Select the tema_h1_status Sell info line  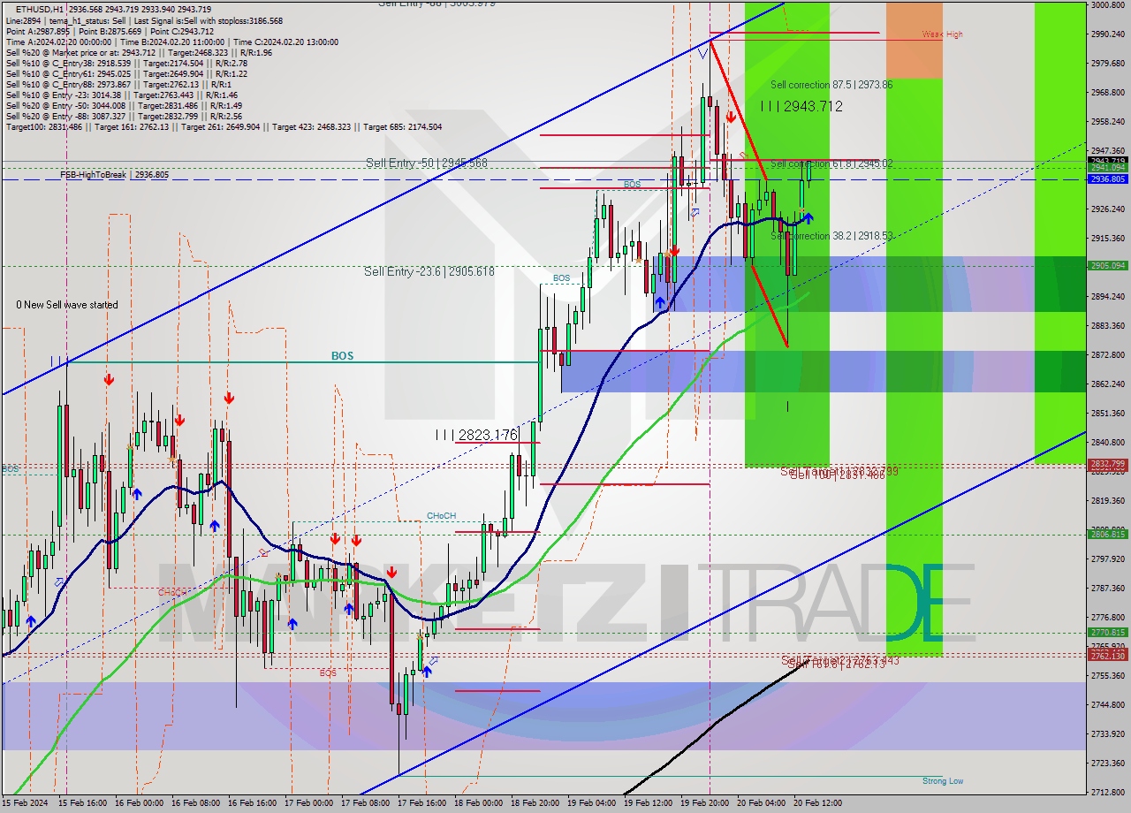point(144,20)
